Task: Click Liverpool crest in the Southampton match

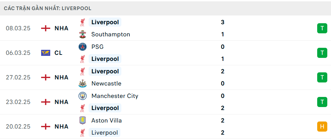Action: coord(82,22)
